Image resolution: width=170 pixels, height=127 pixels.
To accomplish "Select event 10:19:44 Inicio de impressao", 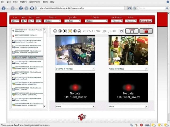I will [27, 105].
